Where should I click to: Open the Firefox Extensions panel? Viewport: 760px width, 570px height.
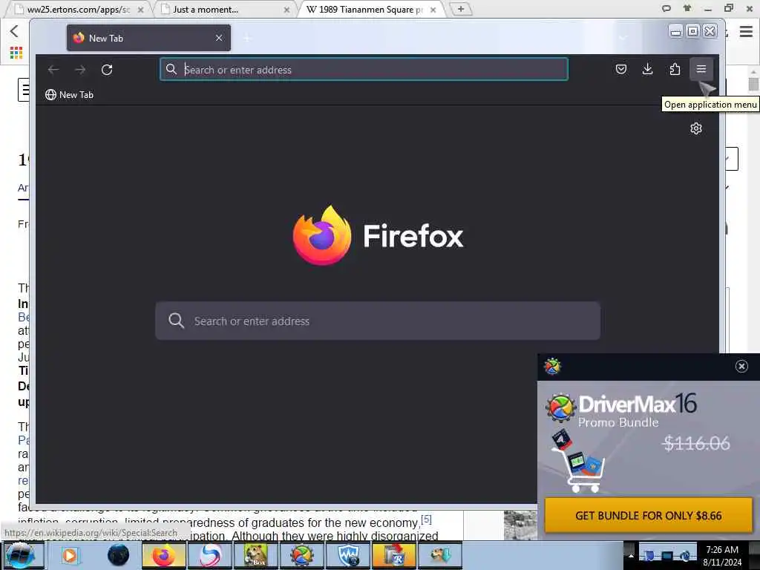674,69
